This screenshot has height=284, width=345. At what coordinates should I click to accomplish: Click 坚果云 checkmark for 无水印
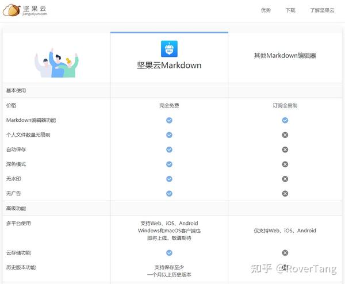[169, 179]
